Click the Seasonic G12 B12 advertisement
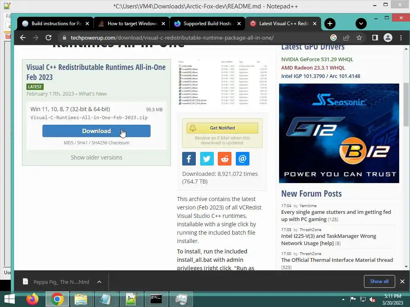 pos(339,133)
